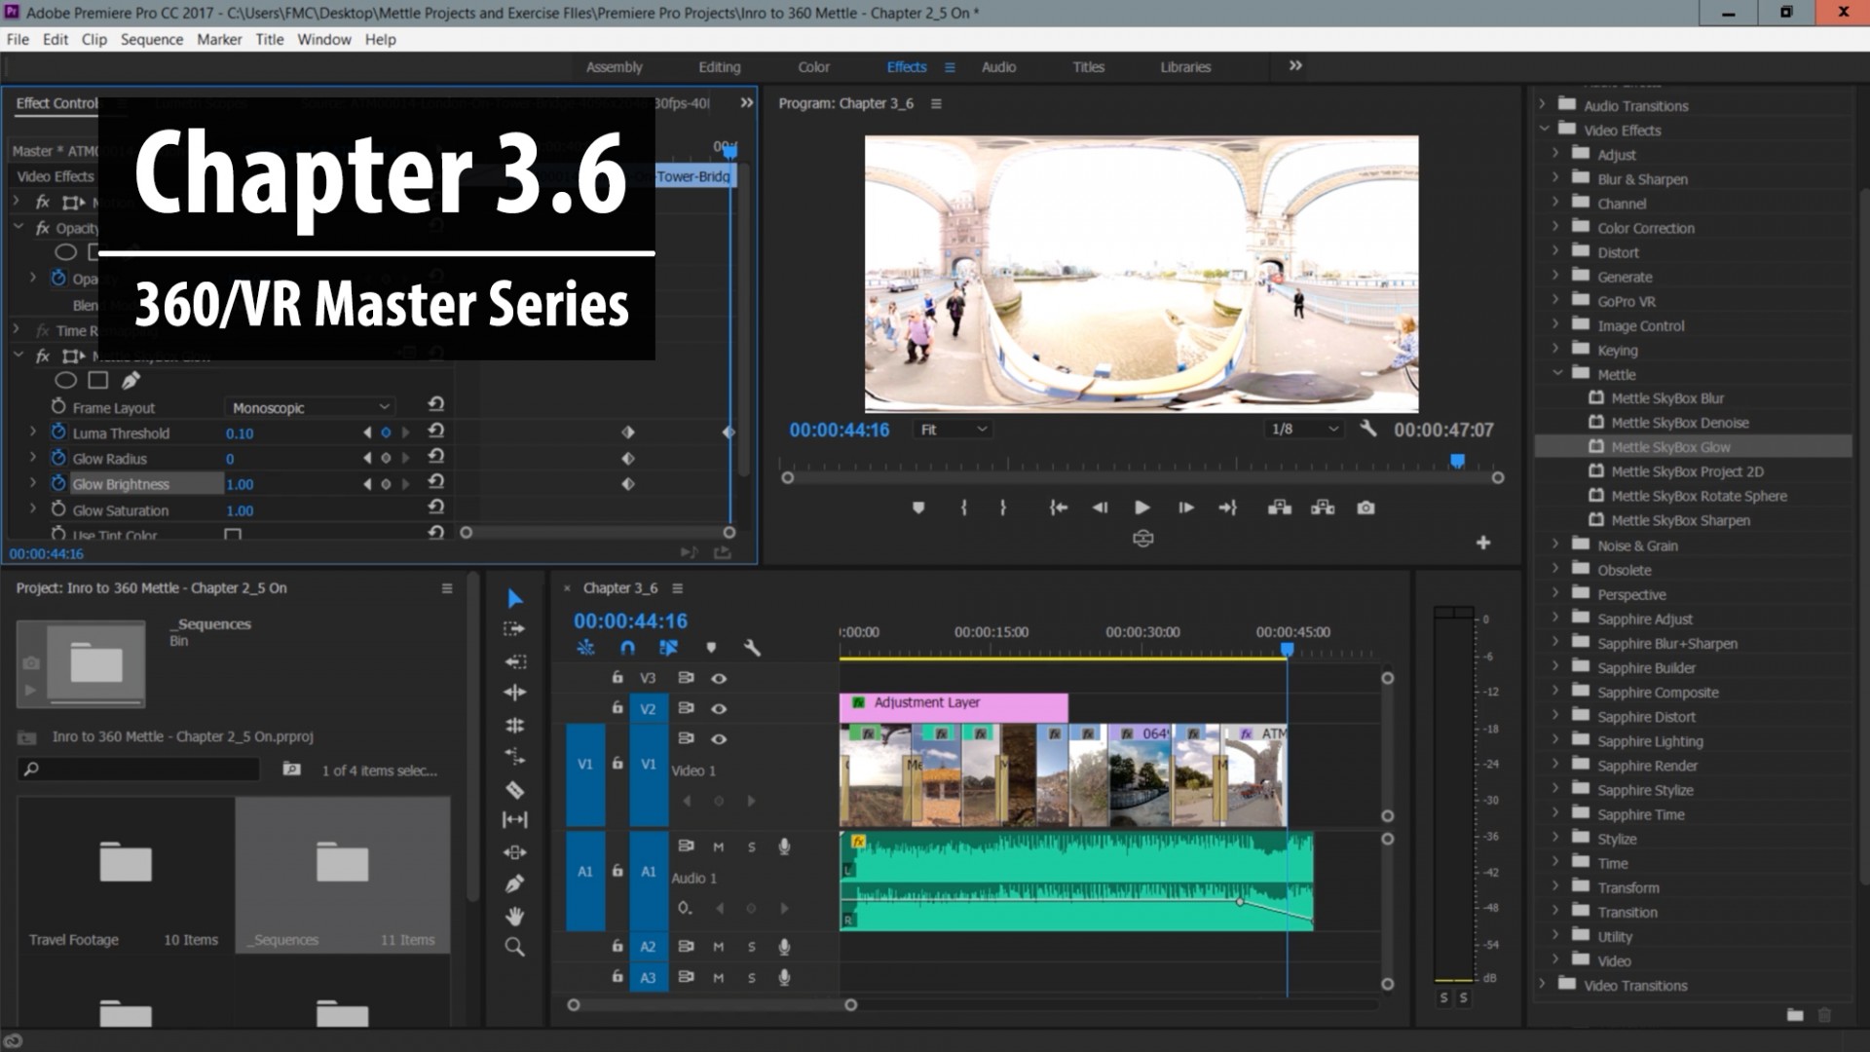
Task: Open the 1/8 playback resolution dropdown
Action: [1303, 429]
